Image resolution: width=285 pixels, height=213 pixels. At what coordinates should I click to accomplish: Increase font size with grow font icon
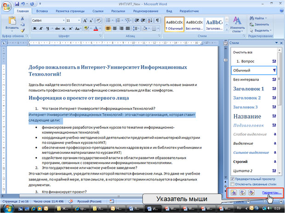(85, 21)
